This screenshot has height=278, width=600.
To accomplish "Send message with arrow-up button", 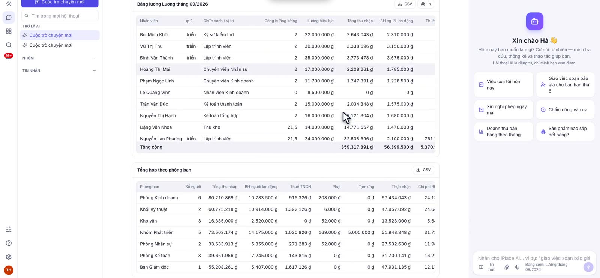I will pos(588,267).
